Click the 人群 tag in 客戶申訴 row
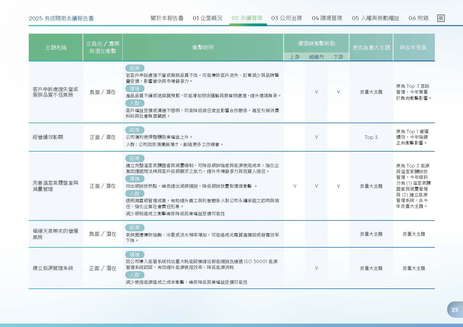Screen dimensions: 463x327 pos(135,103)
